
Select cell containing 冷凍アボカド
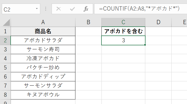click(43, 58)
